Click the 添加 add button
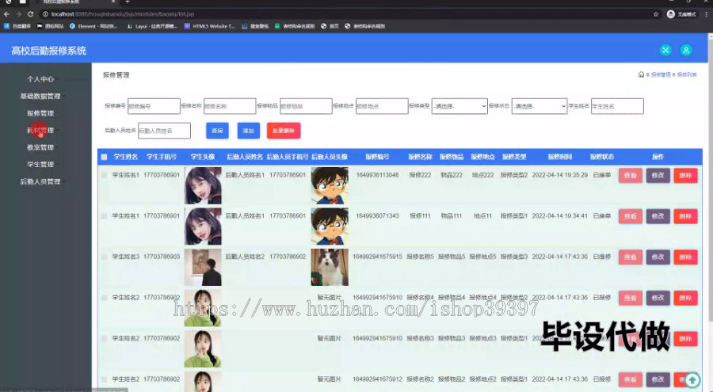This screenshot has width=713, height=392. [248, 131]
